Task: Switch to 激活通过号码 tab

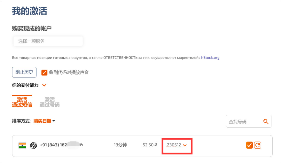Action: pyautogui.click(x=49, y=102)
